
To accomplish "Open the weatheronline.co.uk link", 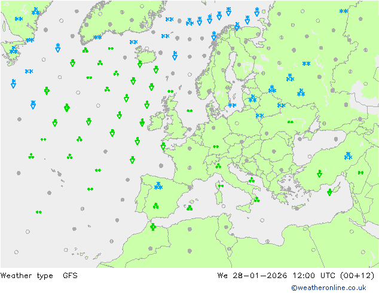I will [329, 288].
